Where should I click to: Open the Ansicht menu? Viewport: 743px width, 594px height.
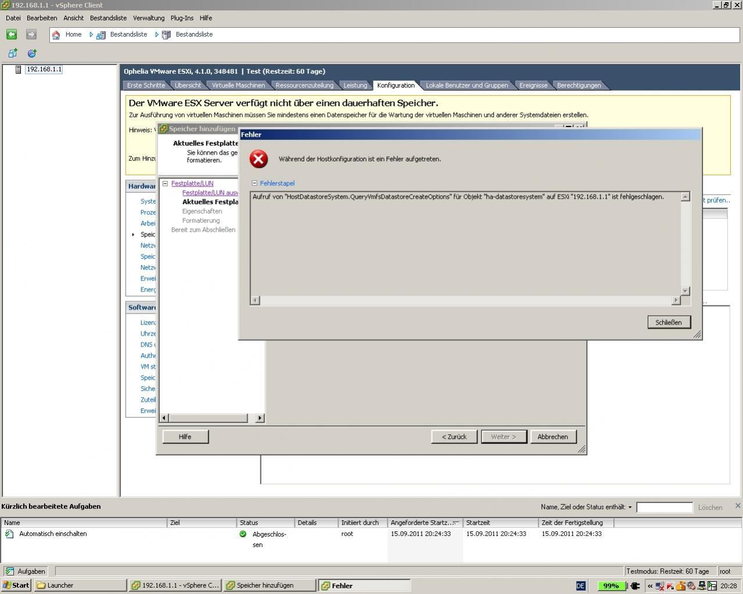pyautogui.click(x=74, y=18)
